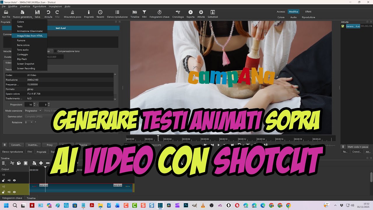Mute the V3 track speaker icon
Screen dimensions: 373x210
point(9,181)
